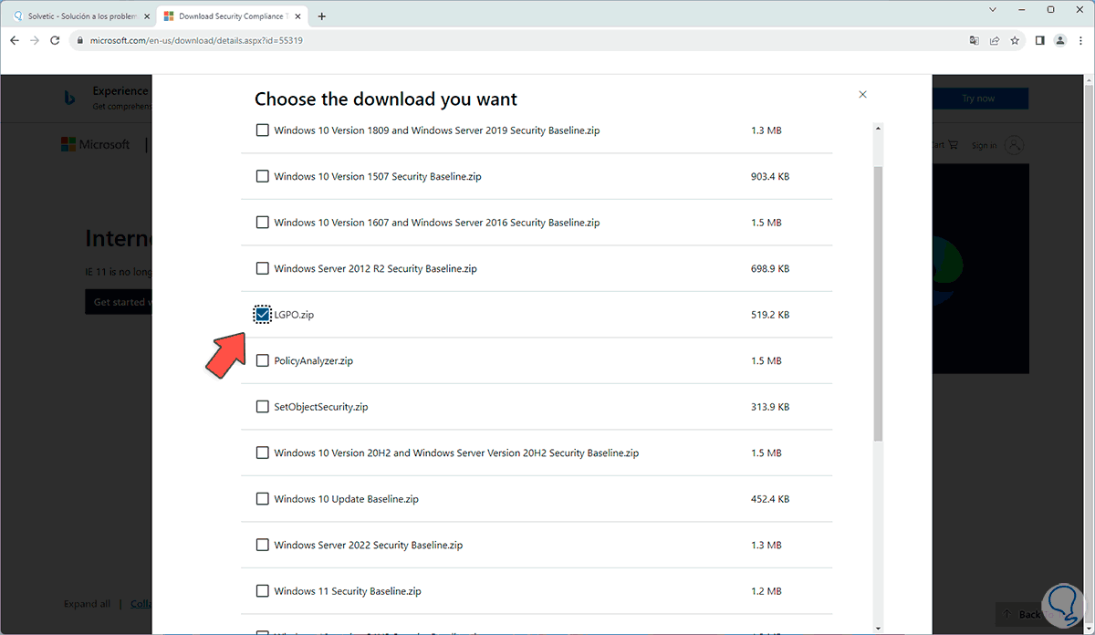Bookmark this page with the star icon
Screen dimensions: 1095x635
click(1015, 41)
